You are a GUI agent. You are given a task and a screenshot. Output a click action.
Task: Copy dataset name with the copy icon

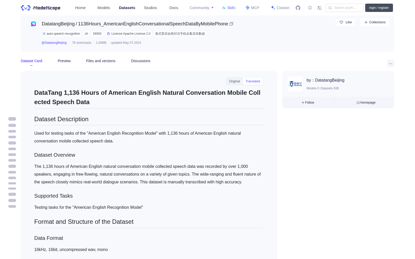(231, 24)
